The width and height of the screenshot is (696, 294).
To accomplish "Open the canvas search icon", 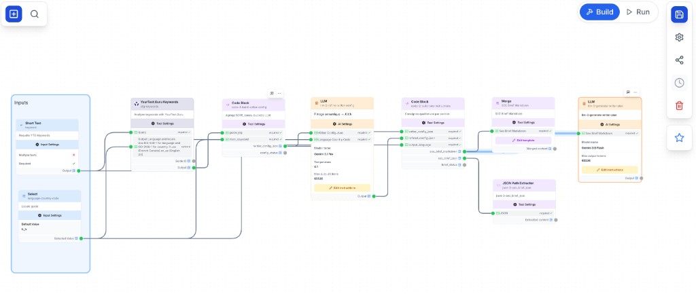I will 35,14.
